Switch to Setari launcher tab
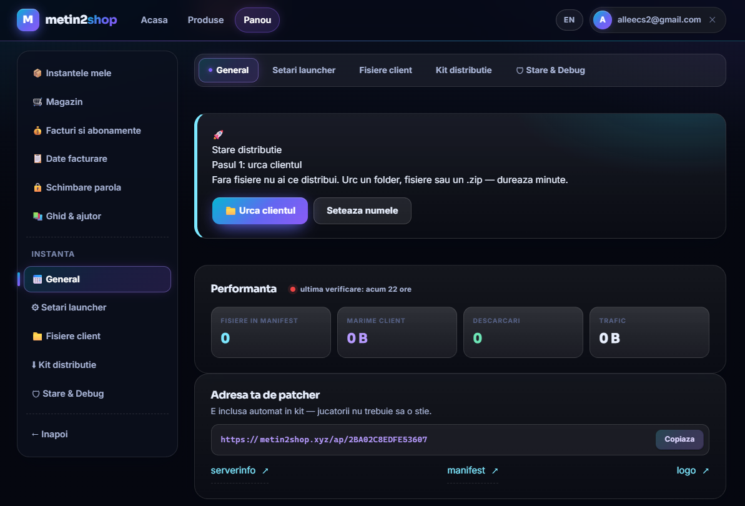This screenshot has height=506, width=745. click(x=303, y=71)
